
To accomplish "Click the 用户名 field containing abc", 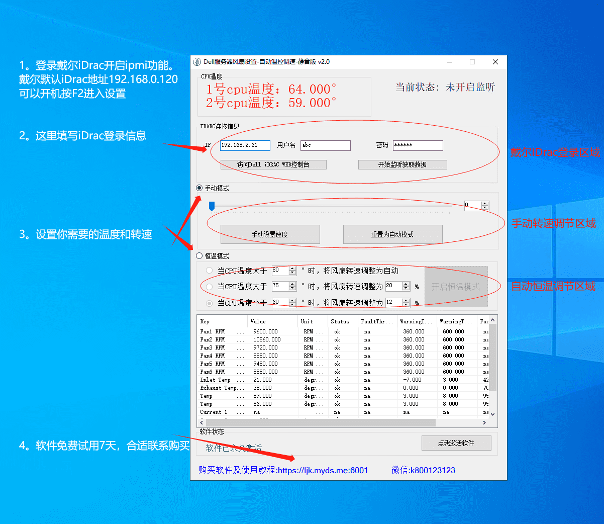I will [x=325, y=145].
